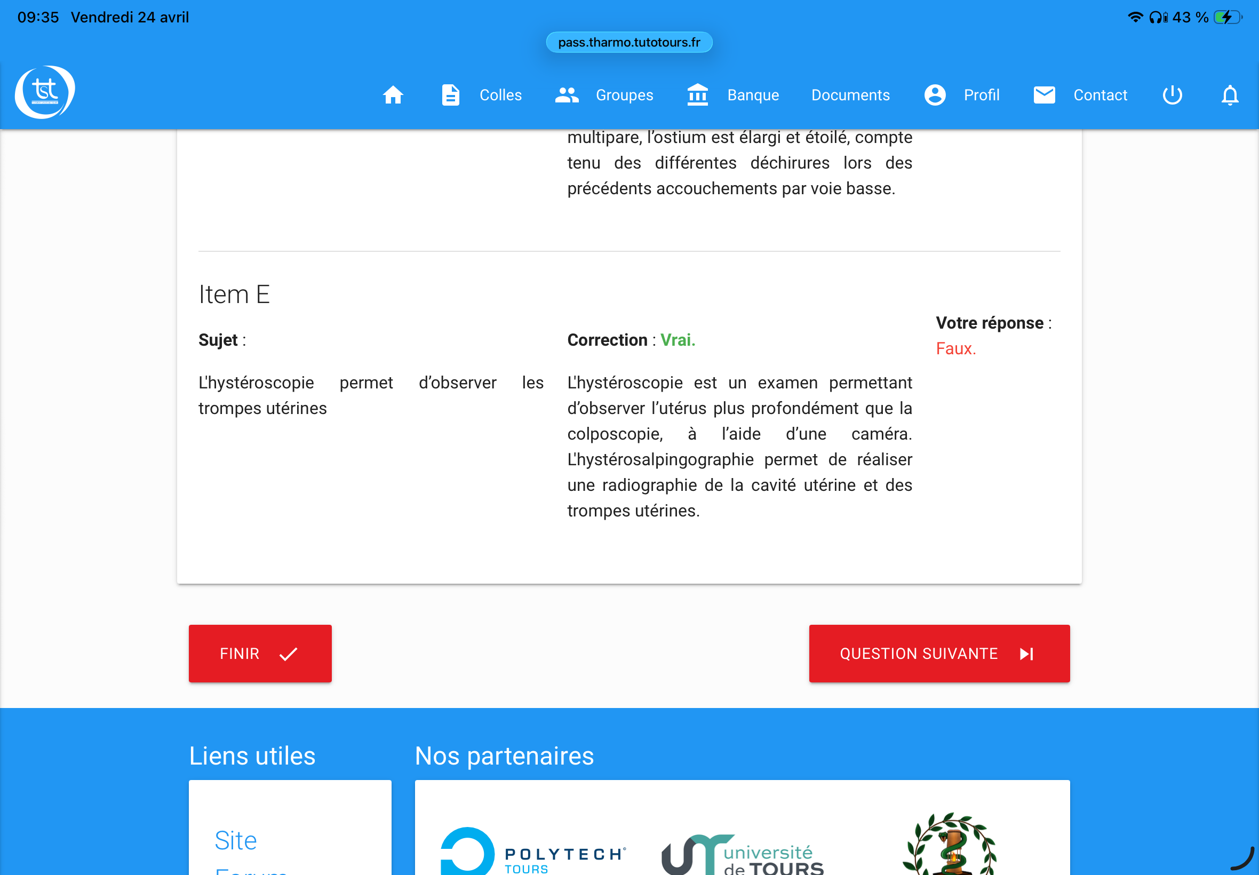1259x875 pixels.
Task: Open the Colles menu item
Action: [x=500, y=95]
